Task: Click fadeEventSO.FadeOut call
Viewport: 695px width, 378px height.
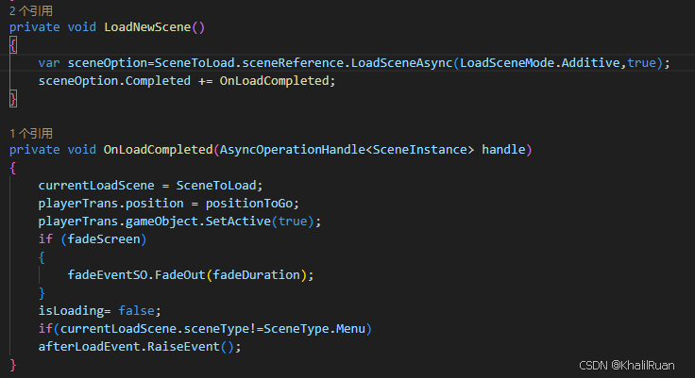Action: [x=137, y=275]
